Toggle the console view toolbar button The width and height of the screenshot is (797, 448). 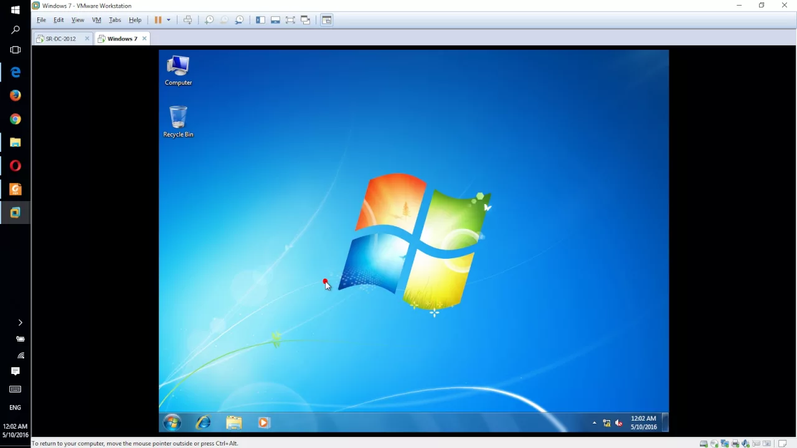click(x=327, y=20)
